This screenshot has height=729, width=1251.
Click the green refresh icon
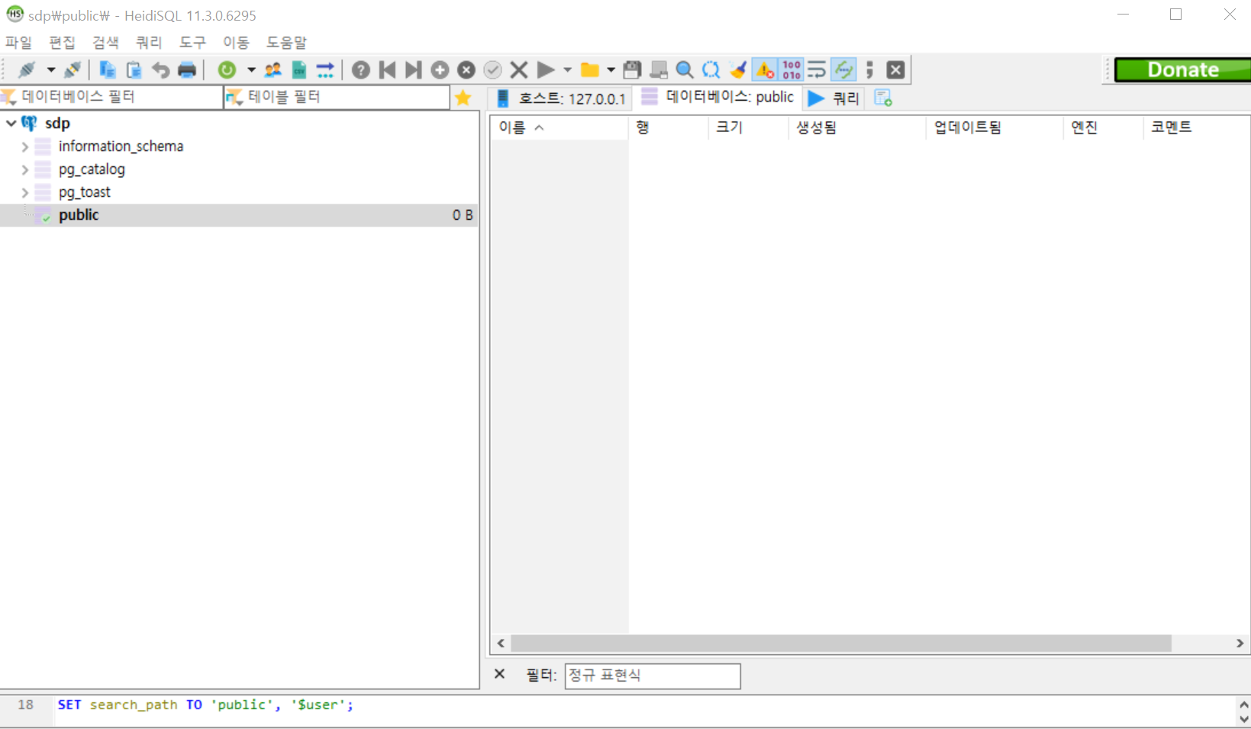pyautogui.click(x=227, y=70)
